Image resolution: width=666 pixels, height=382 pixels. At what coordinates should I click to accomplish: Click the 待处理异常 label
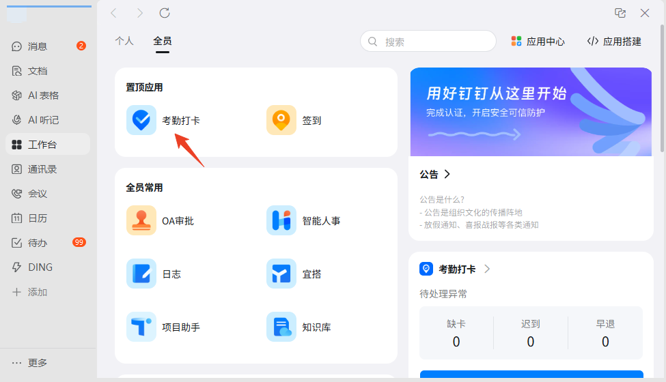click(x=443, y=294)
